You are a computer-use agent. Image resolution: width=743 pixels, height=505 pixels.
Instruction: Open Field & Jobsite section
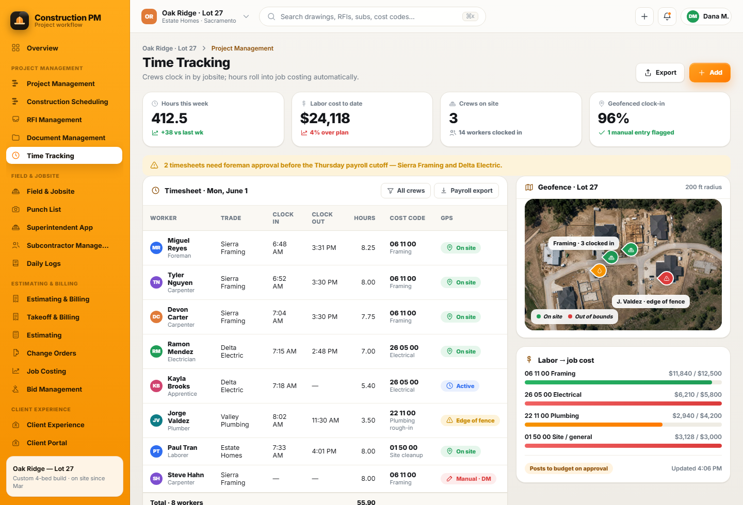[x=64, y=191]
